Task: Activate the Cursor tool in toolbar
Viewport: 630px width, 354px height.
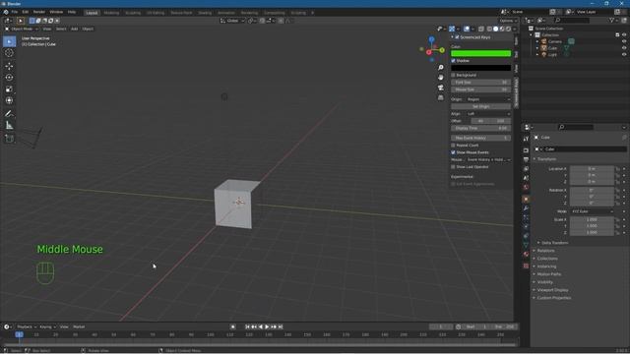Action: click(x=9, y=53)
